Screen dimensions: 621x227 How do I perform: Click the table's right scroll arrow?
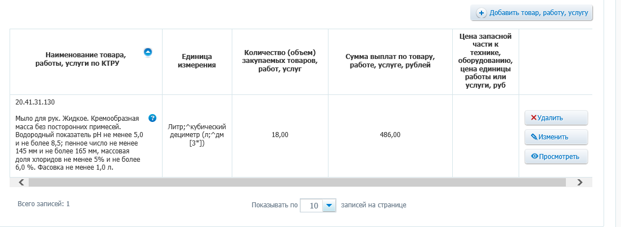coord(580,182)
